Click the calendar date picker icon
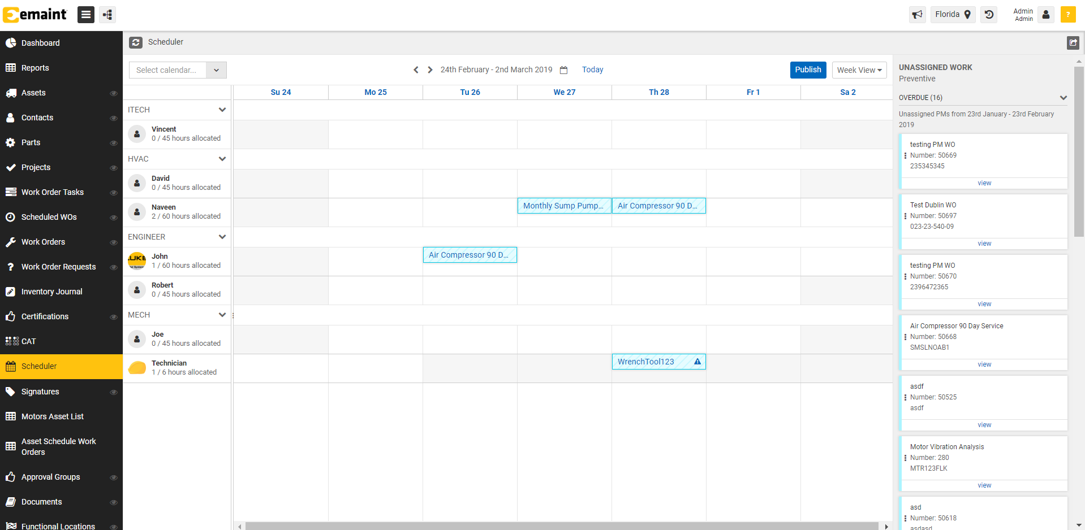 [x=563, y=69]
